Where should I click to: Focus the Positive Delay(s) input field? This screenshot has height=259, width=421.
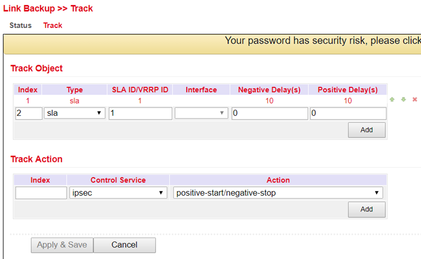(x=348, y=113)
